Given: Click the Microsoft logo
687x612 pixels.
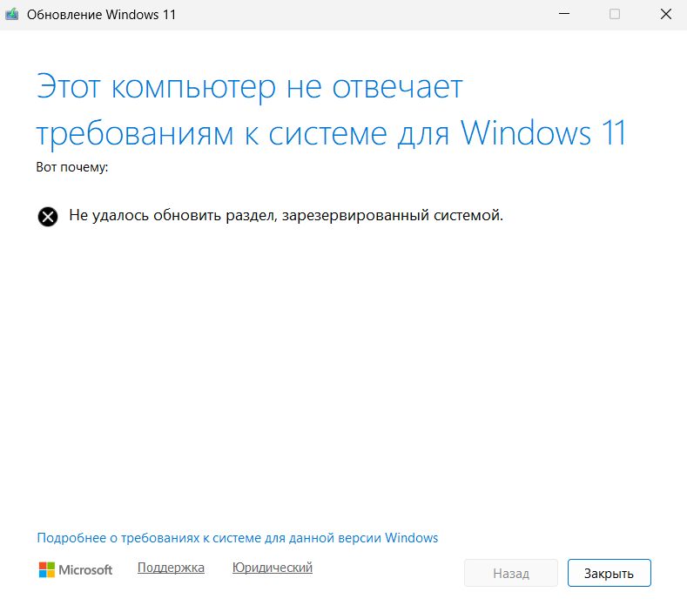Looking at the screenshot, I should click(76, 570).
